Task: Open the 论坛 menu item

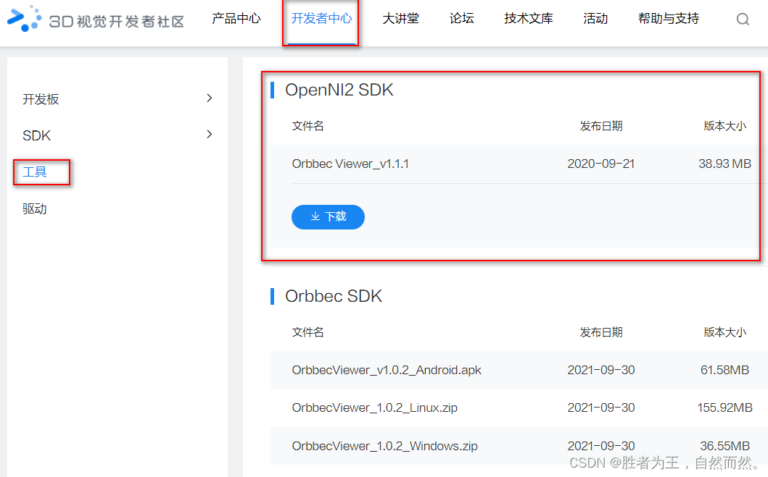Action: (461, 19)
